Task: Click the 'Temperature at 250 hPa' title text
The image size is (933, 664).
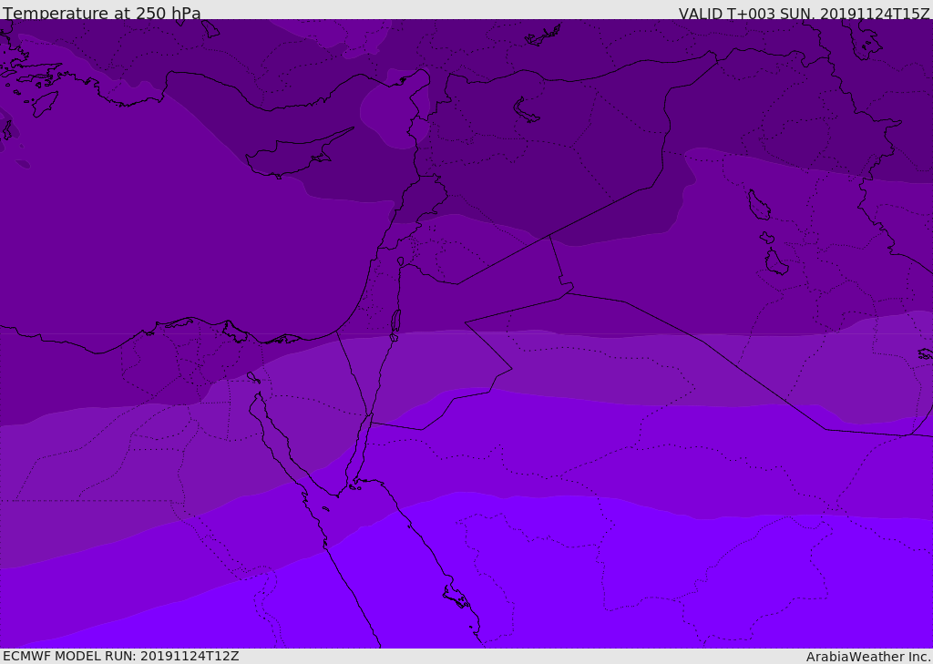Action: 102,13
